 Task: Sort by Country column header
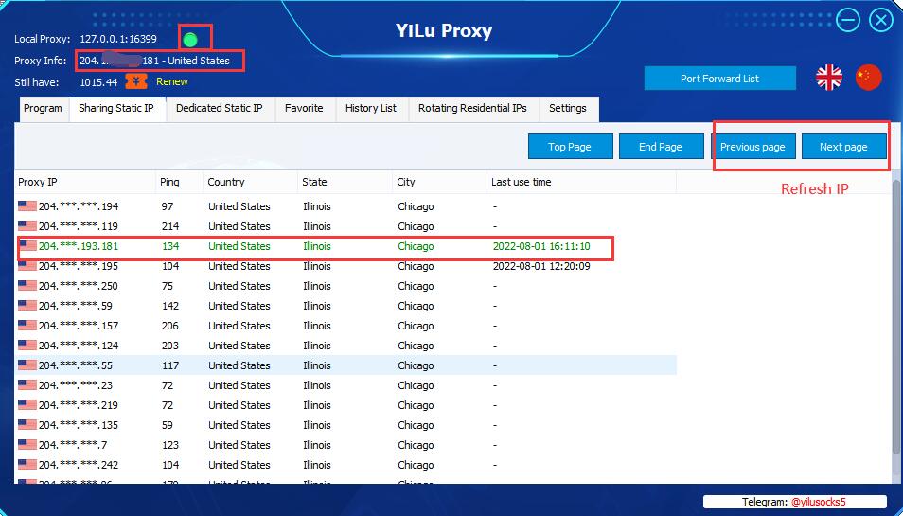pos(250,182)
